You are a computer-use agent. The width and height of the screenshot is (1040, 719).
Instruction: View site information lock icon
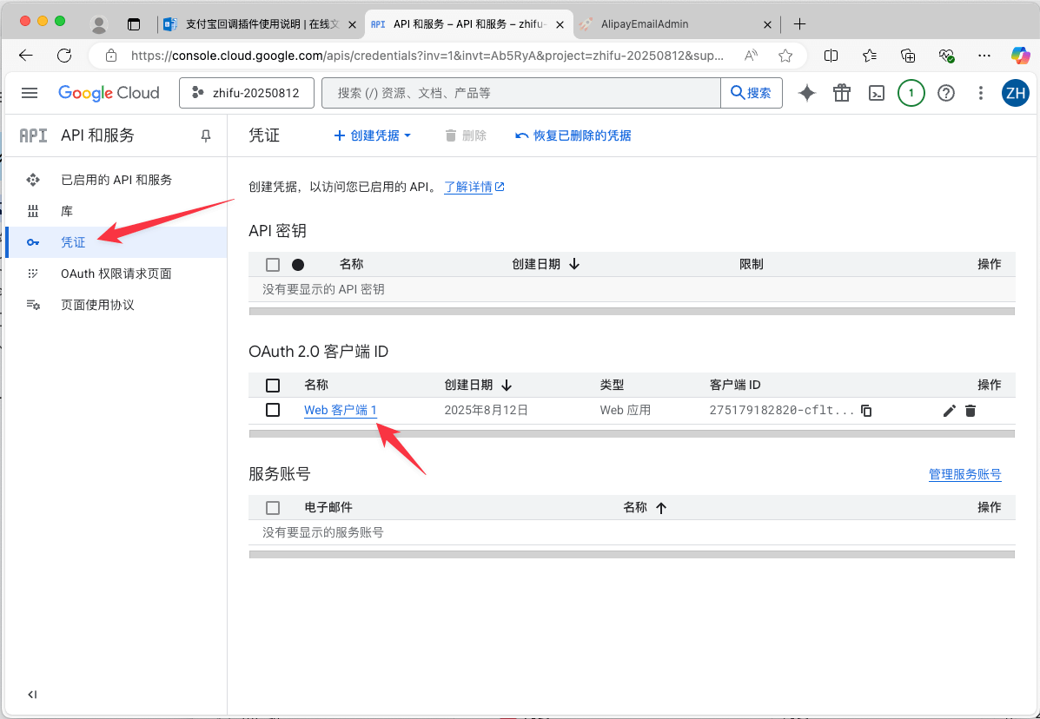point(111,56)
